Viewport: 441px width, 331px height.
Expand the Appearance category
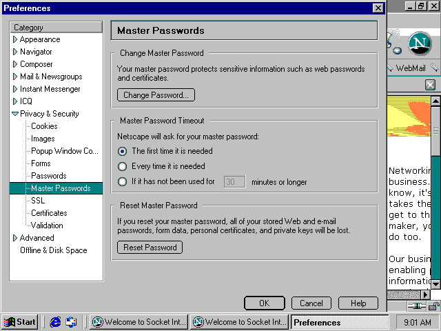click(15, 39)
